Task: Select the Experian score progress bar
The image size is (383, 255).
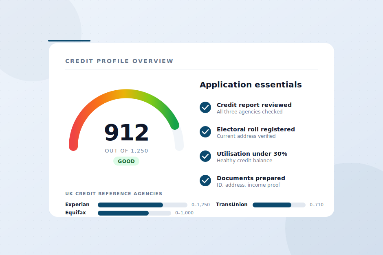Action: coord(143,205)
